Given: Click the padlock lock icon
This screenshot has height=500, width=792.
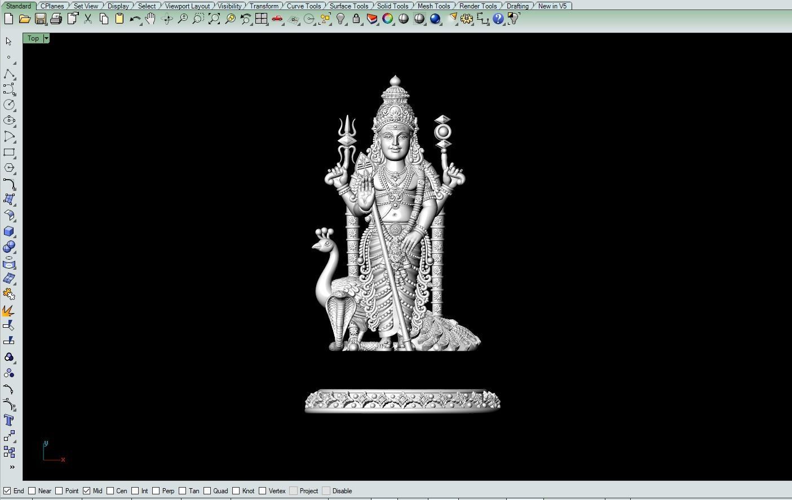Looking at the screenshot, I should [356, 19].
